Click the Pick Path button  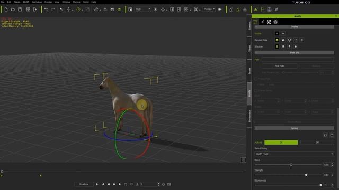(x=279, y=66)
